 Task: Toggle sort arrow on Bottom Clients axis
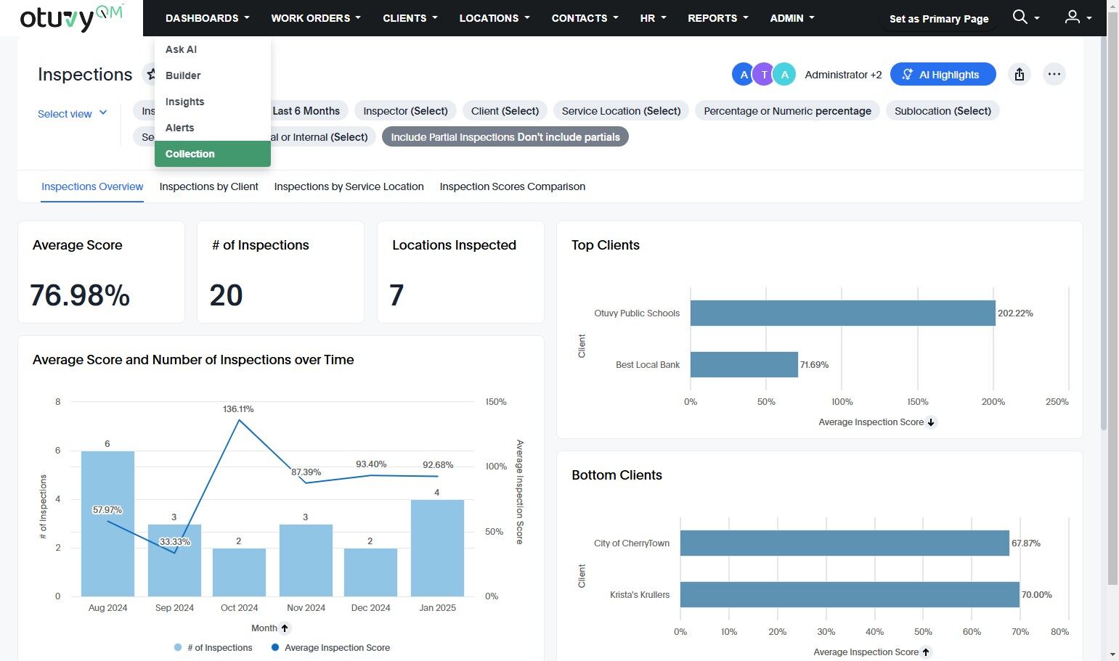pos(926,652)
